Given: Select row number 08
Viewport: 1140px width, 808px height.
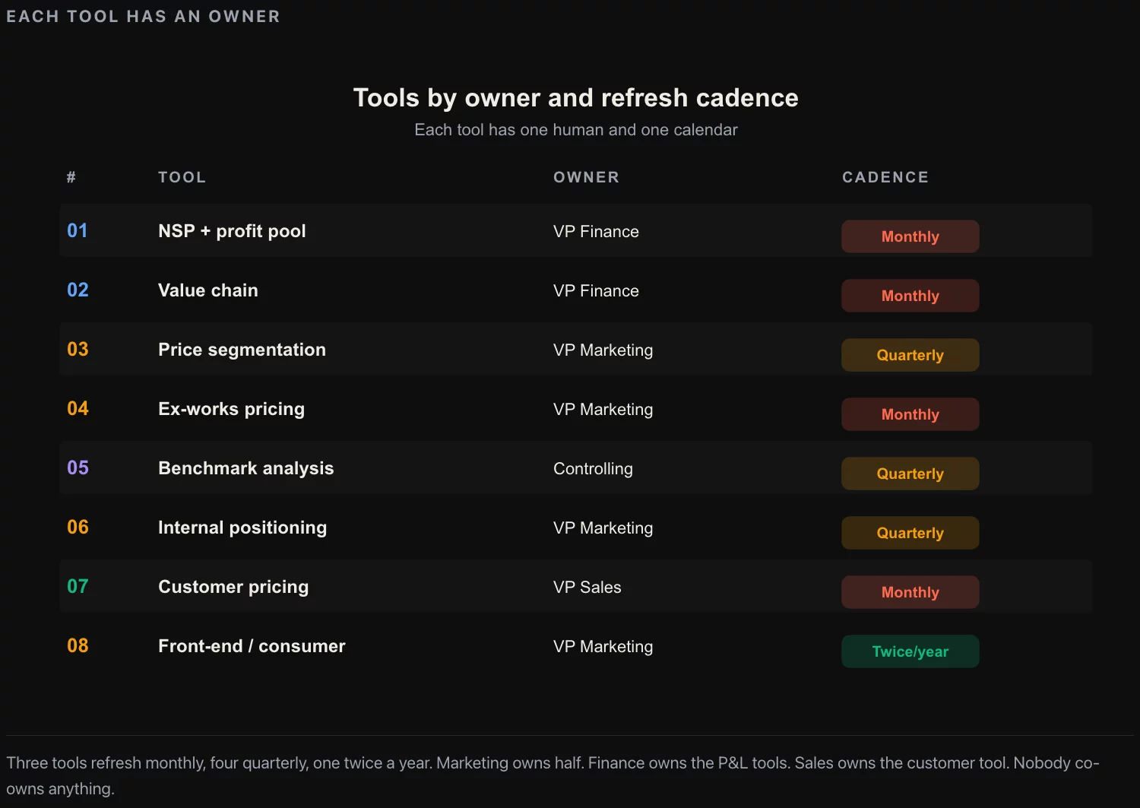Looking at the screenshot, I should point(78,645).
